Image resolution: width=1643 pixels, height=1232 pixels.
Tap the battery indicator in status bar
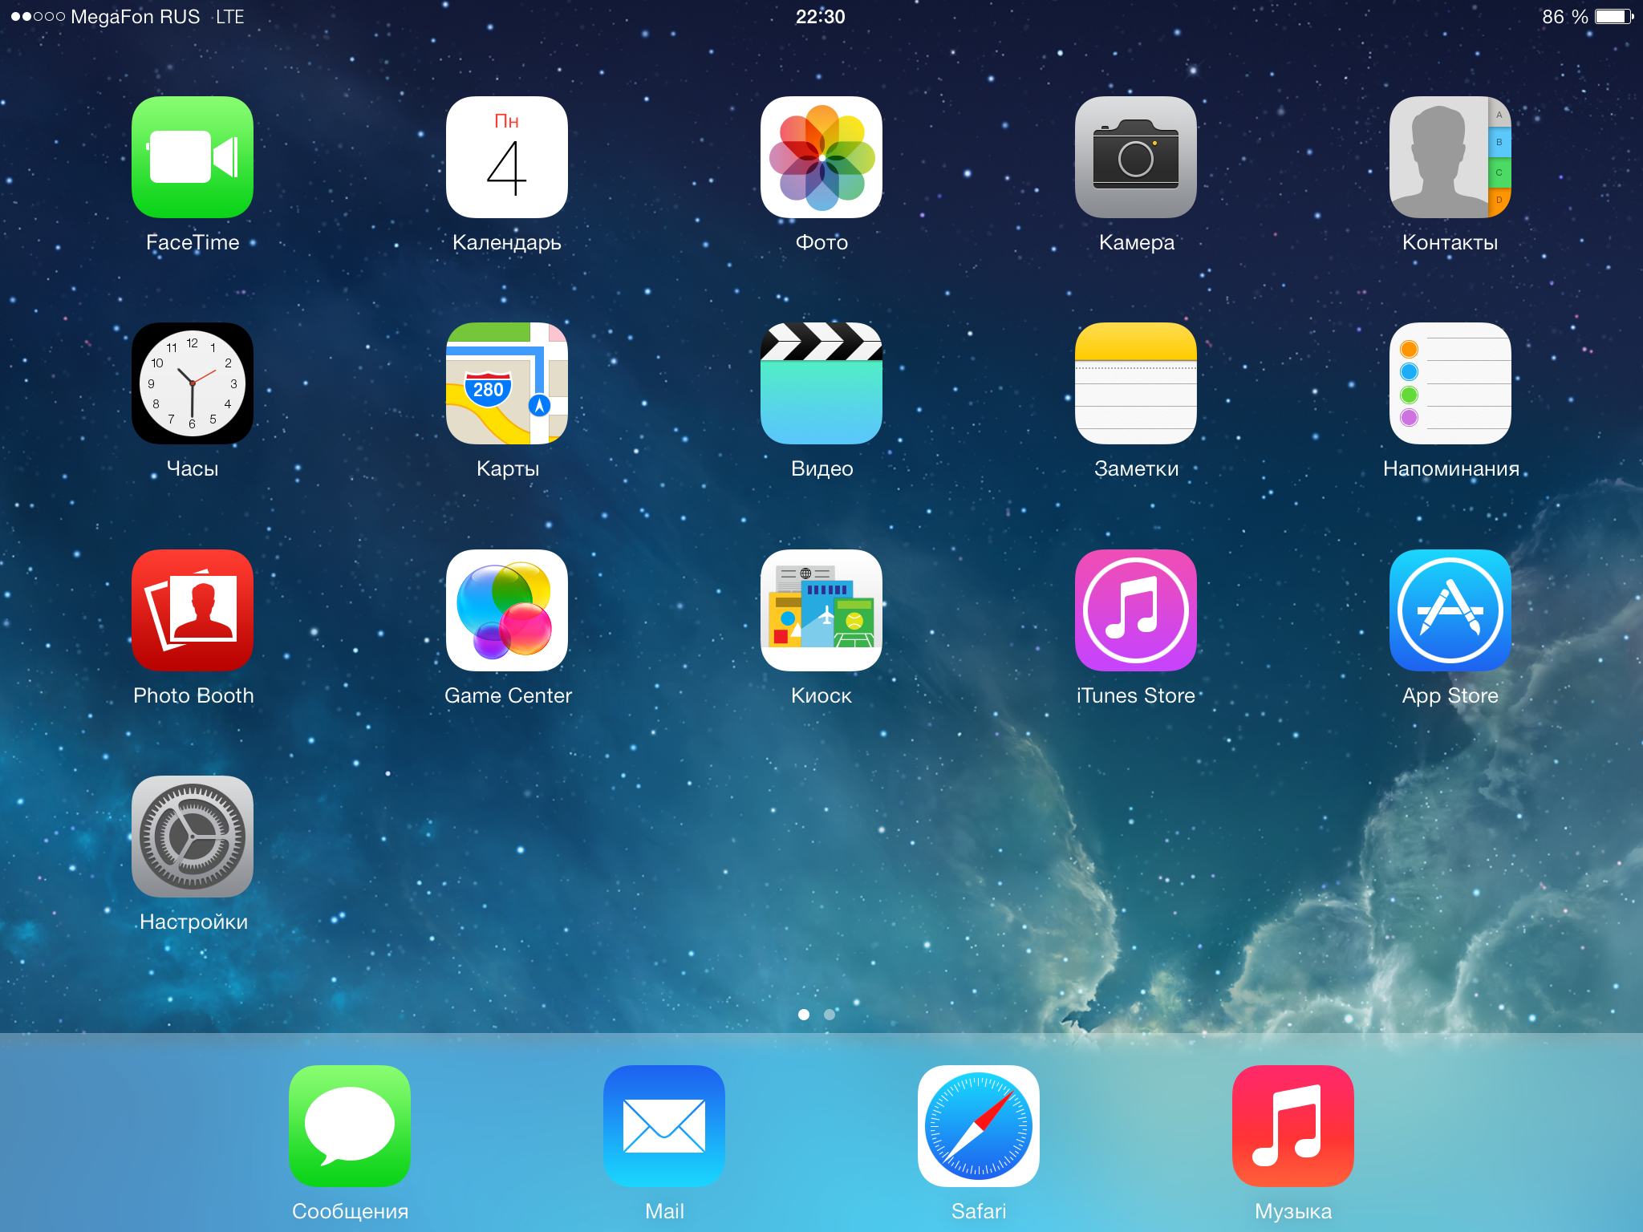(x=1613, y=17)
